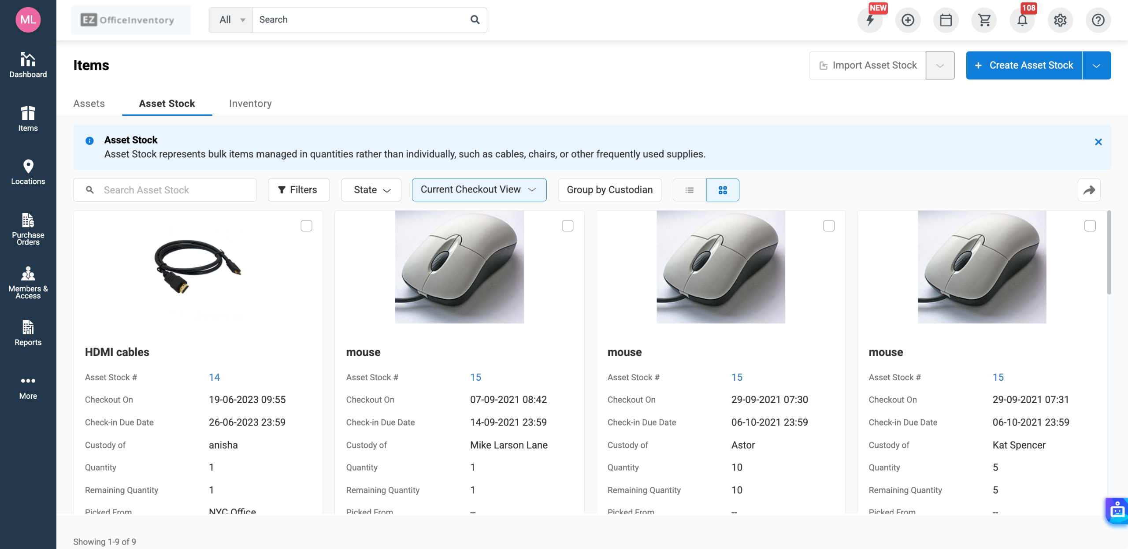This screenshot has width=1128, height=549.
Task: Expand the State dropdown
Action: tap(371, 190)
